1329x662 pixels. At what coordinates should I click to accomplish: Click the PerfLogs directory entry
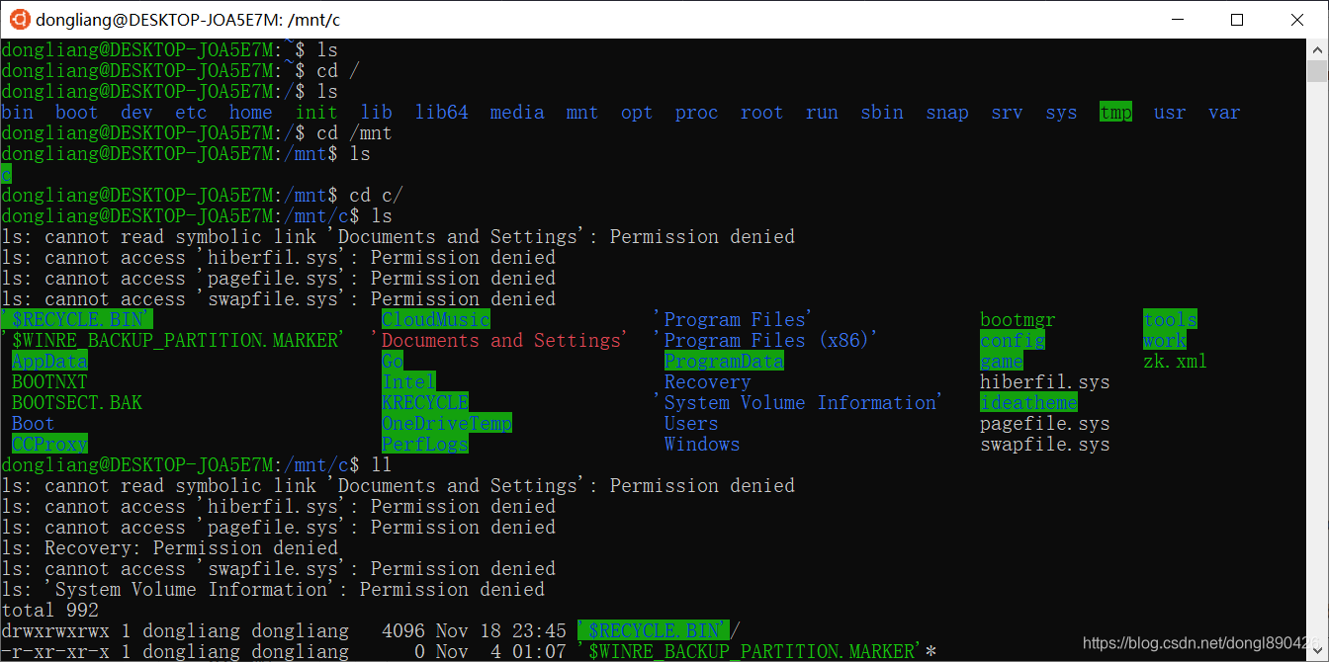[425, 444]
